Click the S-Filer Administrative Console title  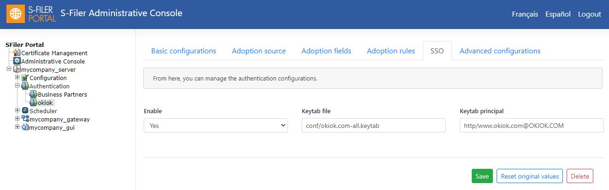coord(122,13)
